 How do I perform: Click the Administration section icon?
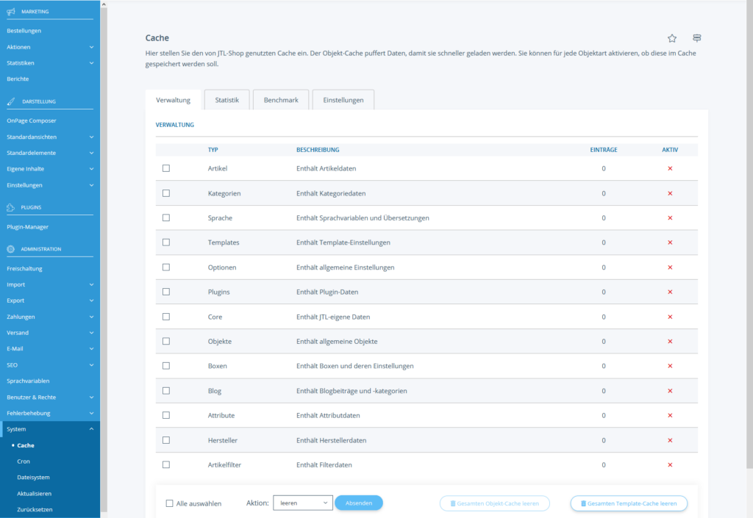11,249
